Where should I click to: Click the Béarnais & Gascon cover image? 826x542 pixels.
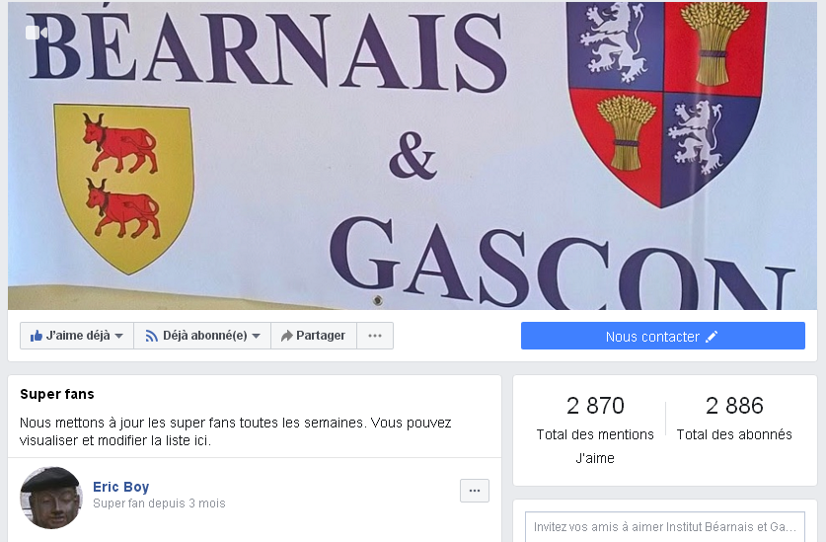pos(413,156)
